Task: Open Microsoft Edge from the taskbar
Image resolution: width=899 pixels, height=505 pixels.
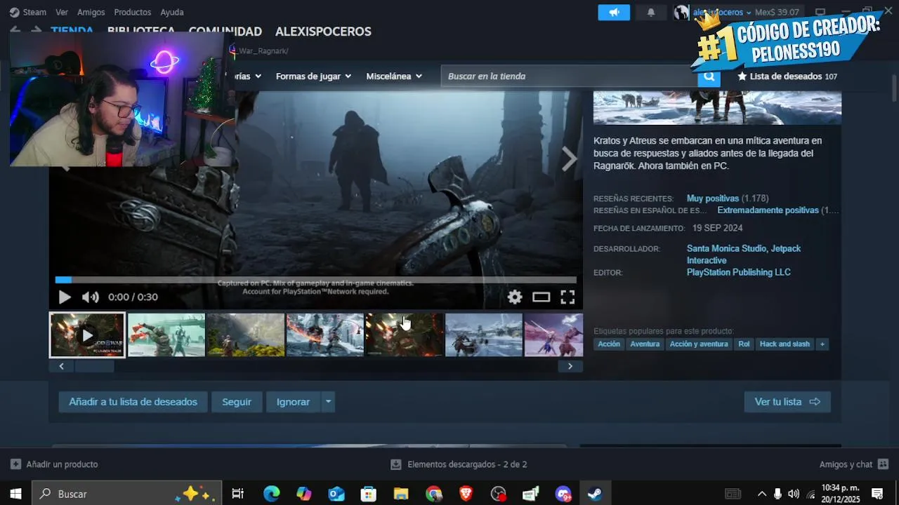Action: tap(271, 494)
